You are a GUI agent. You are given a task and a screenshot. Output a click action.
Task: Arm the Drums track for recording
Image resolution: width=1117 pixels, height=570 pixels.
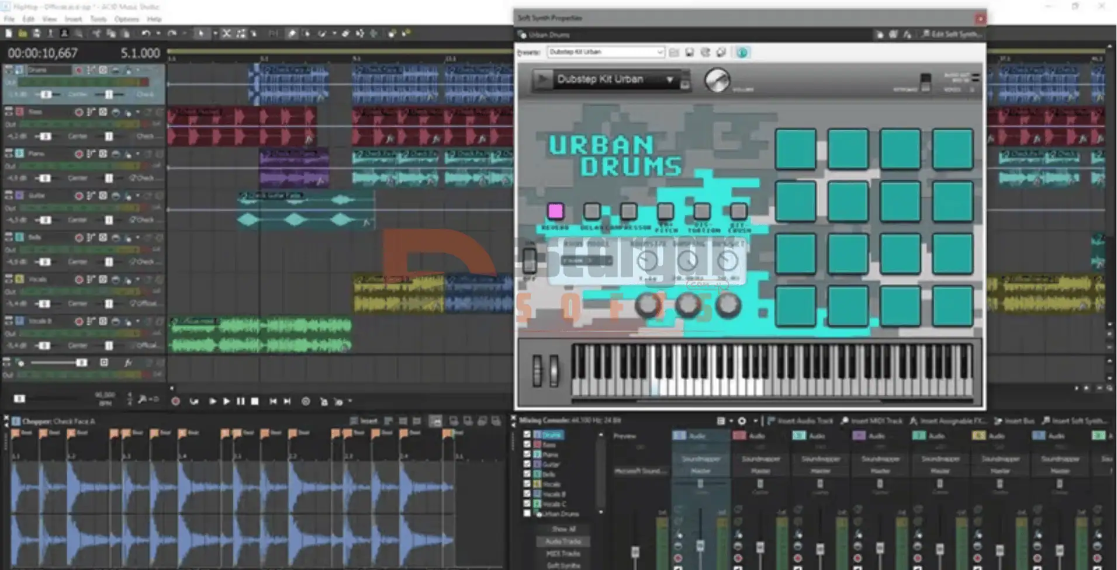point(78,70)
